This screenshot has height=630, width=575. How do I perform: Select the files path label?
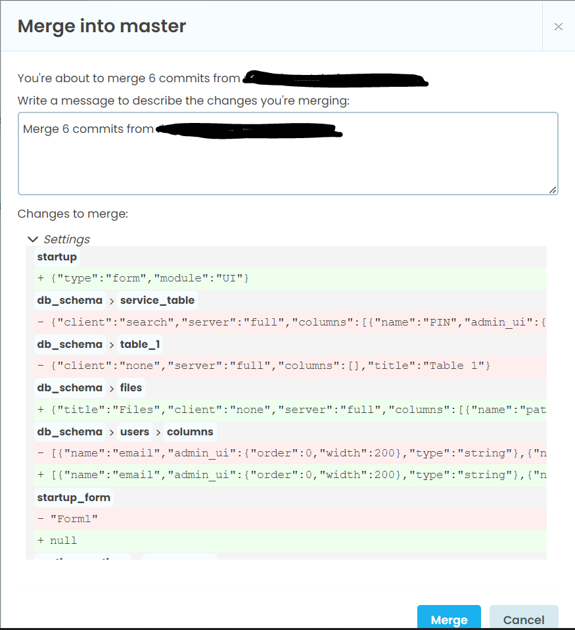[x=131, y=388]
